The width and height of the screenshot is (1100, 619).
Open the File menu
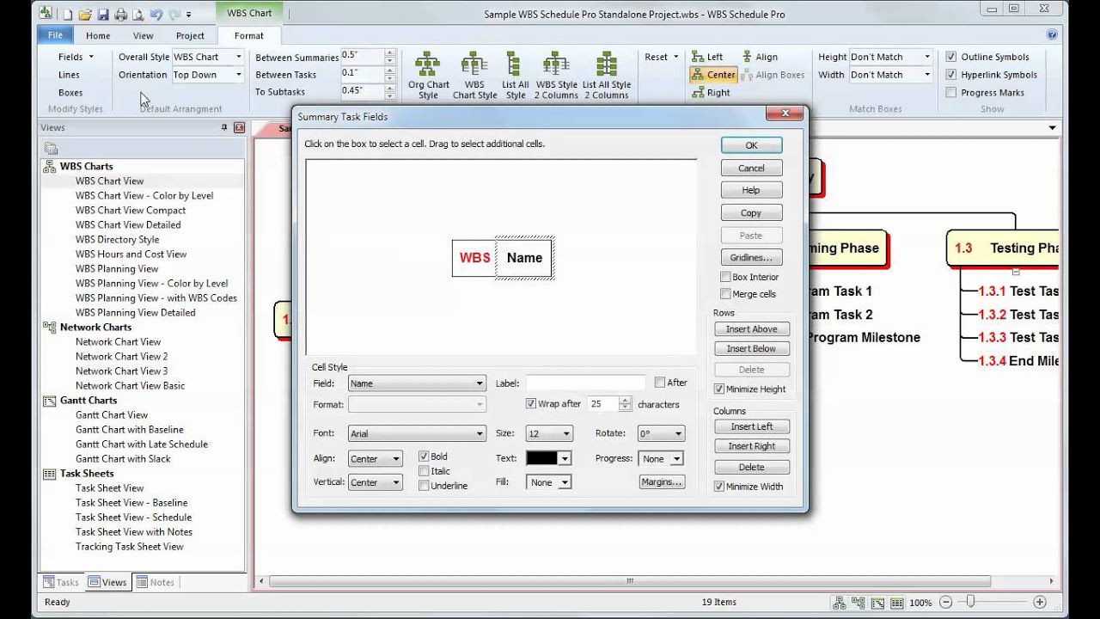[x=55, y=35]
